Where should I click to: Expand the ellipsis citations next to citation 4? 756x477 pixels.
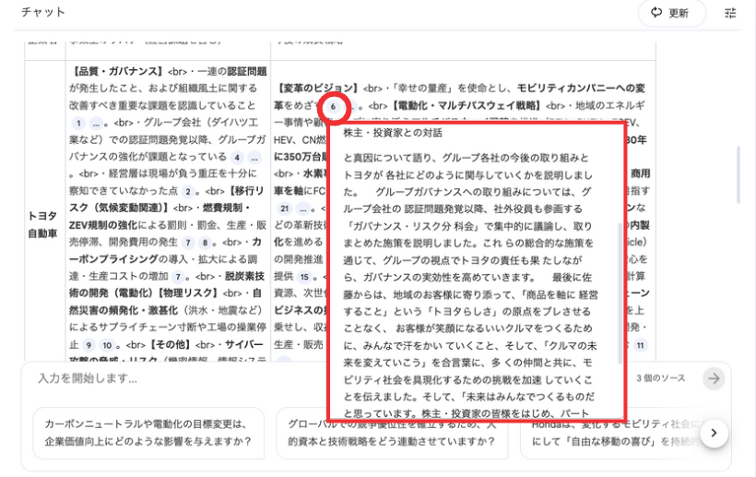[254, 158]
